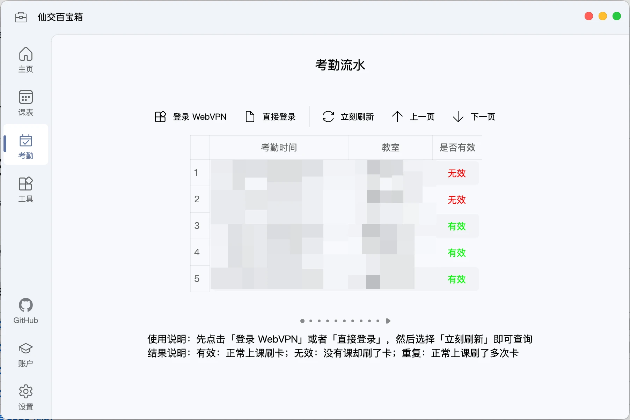Viewport: 630px width, 420px height.
Task: Click the 仙交百宝箱 app title
Action: (60, 17)
